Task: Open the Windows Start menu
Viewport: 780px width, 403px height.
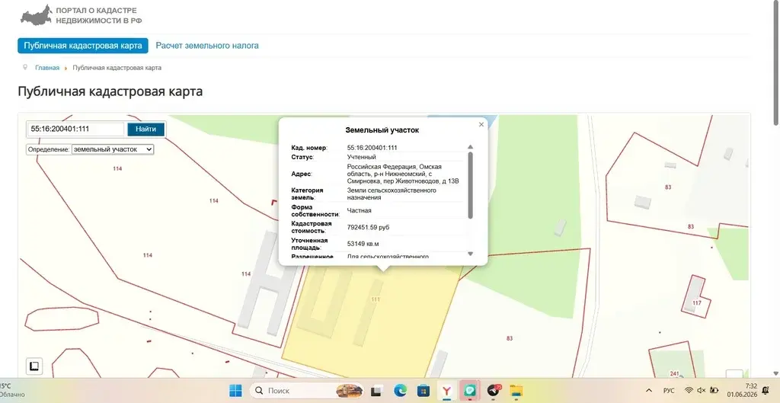Action: (235, 391)
